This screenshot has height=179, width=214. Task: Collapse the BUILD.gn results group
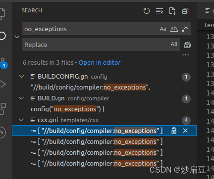(x=21, y=98)
